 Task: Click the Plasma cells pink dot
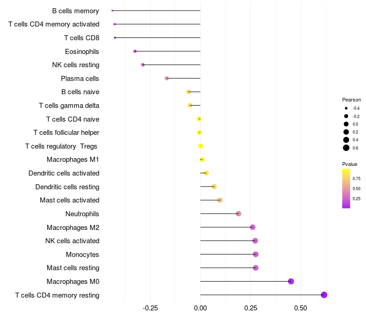click(167, 78)
